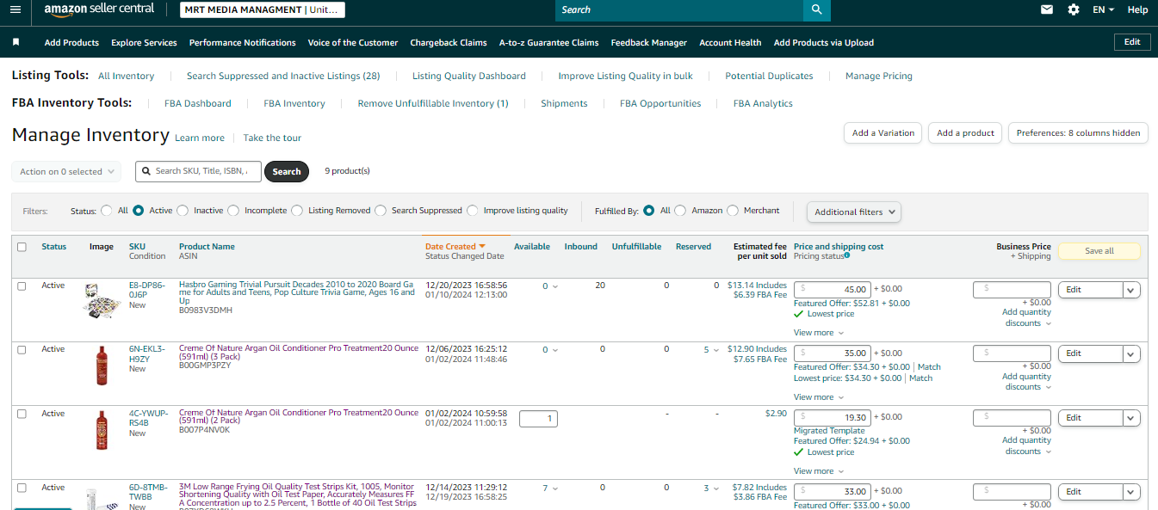Open FBA Inventory tool link

tap(294, 103)
